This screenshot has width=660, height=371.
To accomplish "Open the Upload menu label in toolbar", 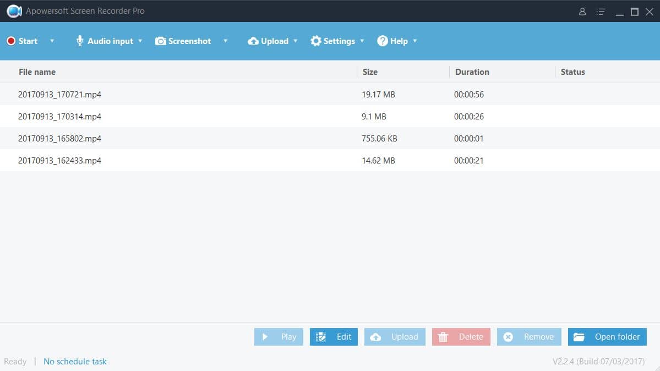I will click(x=275, y=41).
